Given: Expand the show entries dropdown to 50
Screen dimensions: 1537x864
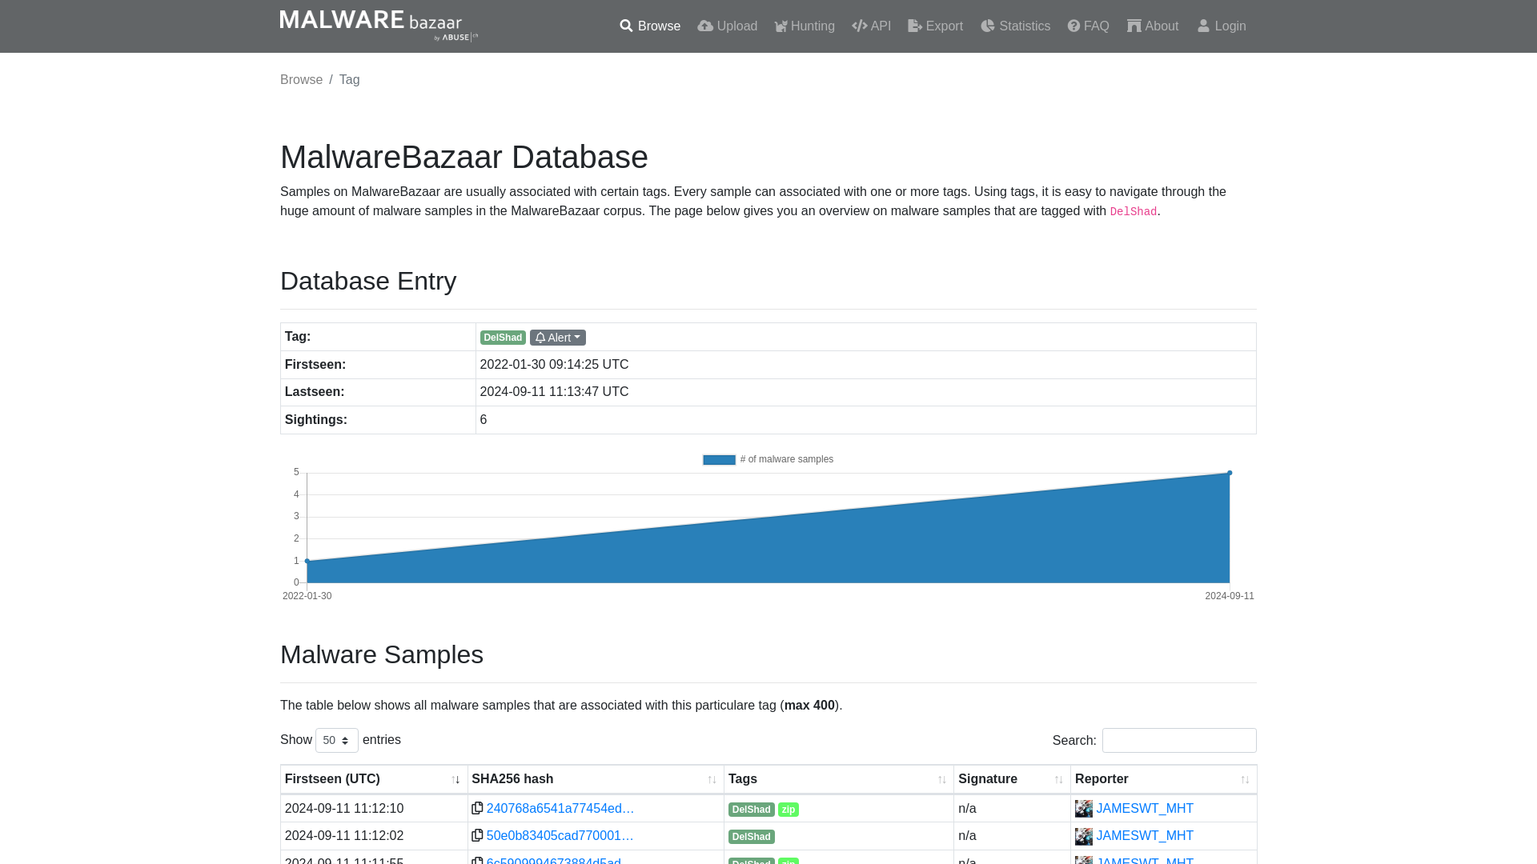Looking at the screenshot, I should pos(335,739).
